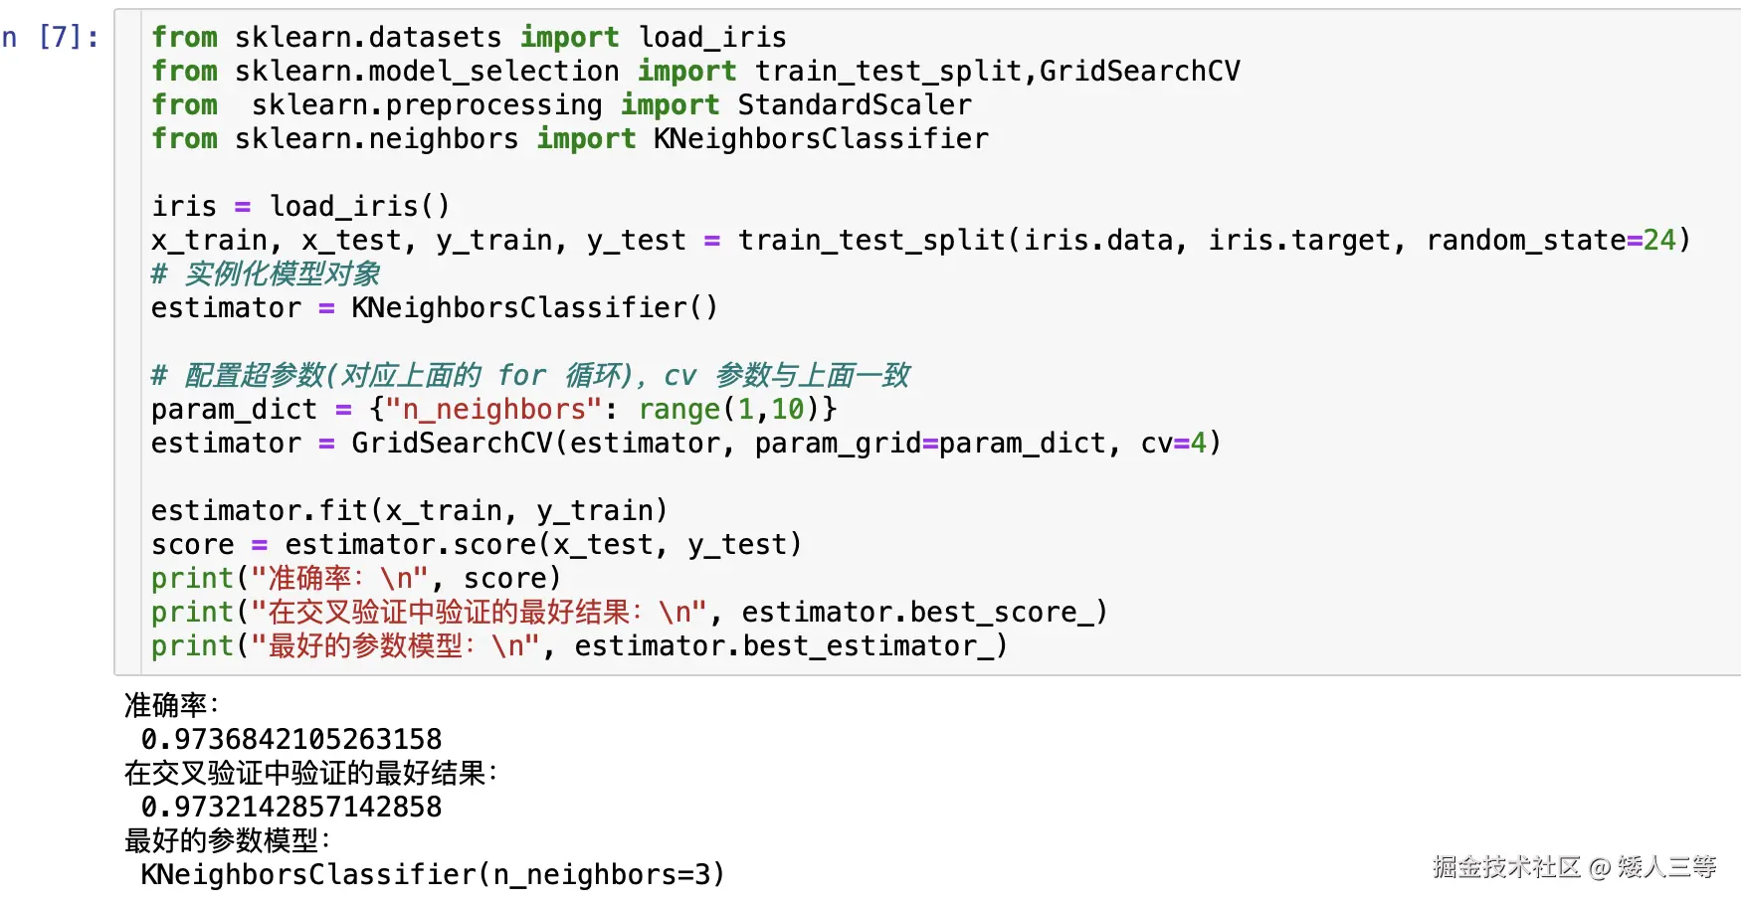The width and height of the screenshot is (1741, 905).
Task: Click the estimator = KNeighborsClassifier() line
Action: [434, 308]
